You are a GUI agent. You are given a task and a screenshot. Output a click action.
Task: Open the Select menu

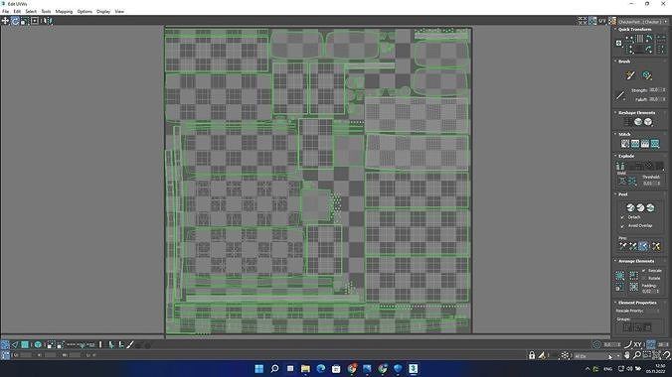pos(31,12)
